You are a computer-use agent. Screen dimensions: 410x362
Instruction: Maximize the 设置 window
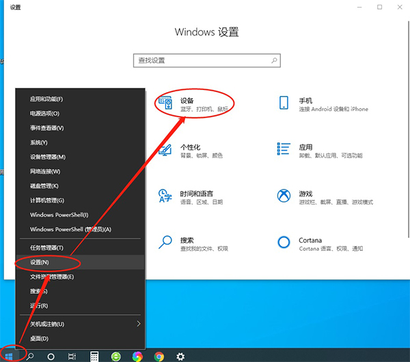(x=379, y=7)
